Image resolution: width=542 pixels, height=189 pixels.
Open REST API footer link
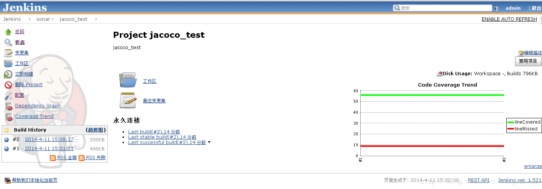(x=479, y=180)
